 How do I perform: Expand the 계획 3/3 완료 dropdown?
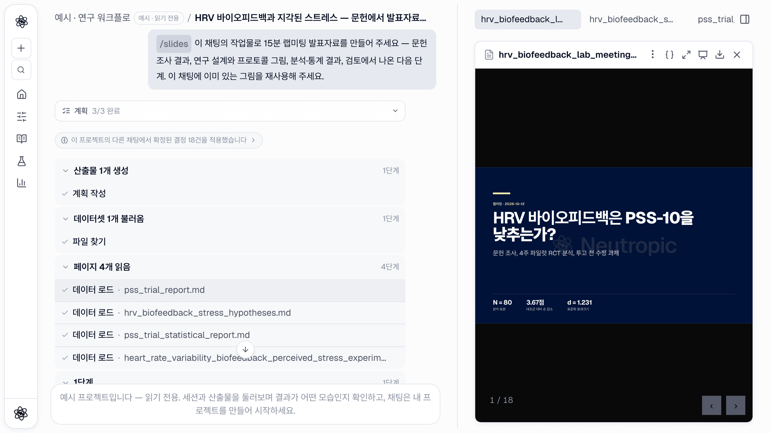tap(230, 111)
